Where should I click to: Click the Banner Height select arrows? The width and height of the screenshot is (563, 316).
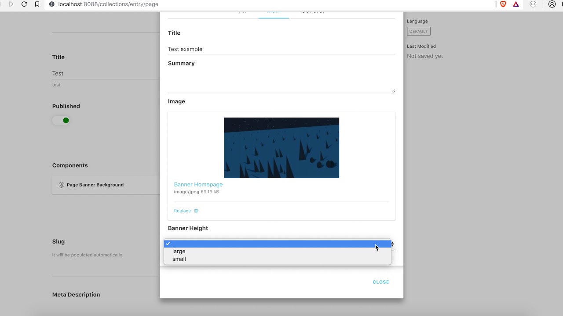(392, 244)
